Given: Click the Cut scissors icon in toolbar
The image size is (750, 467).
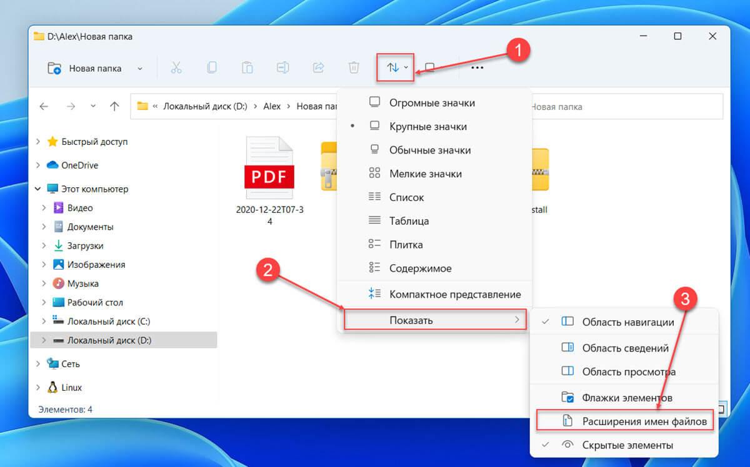Looking at the screenshot, I should (176, 68).
